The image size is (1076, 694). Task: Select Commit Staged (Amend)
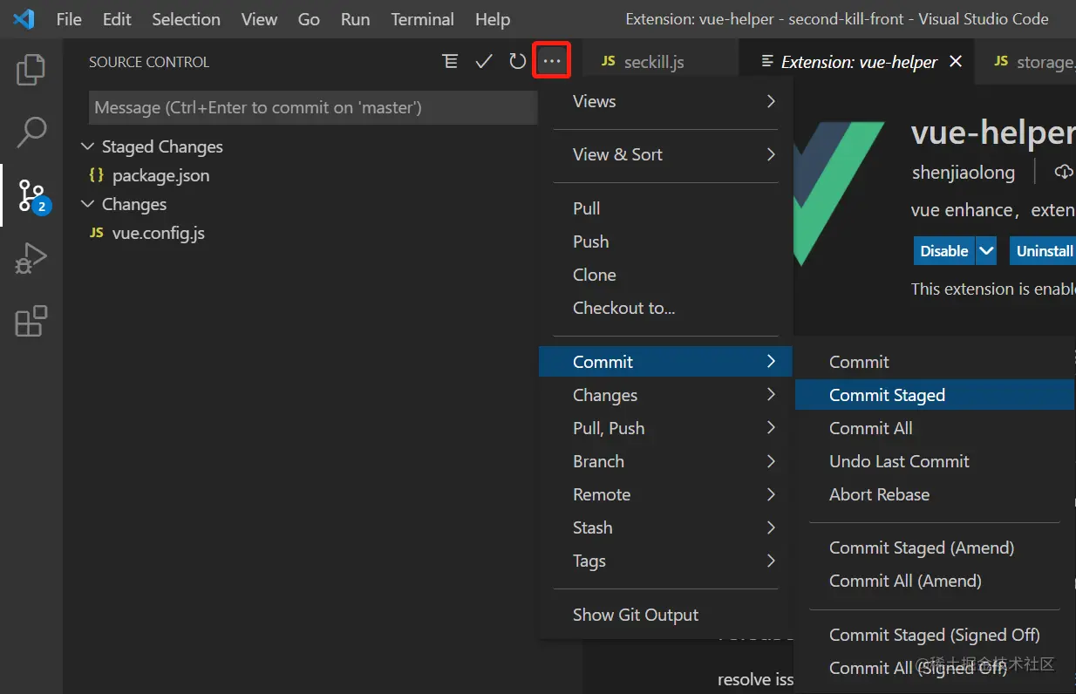tap(935, 548)
